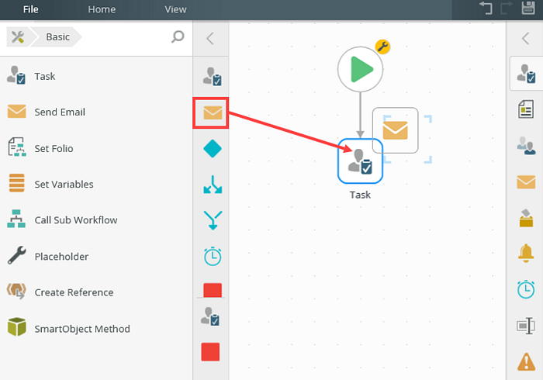The width and height of the screenshot is (543, 380).
Task: Click Task icon at top of favorites bar
Action: [213, 77]
